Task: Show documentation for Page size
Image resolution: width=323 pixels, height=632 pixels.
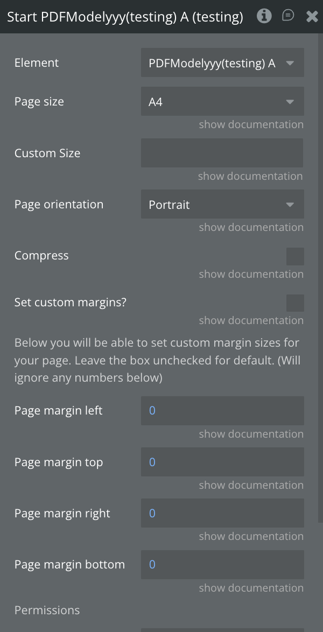Action: click(x=251, y=125)
